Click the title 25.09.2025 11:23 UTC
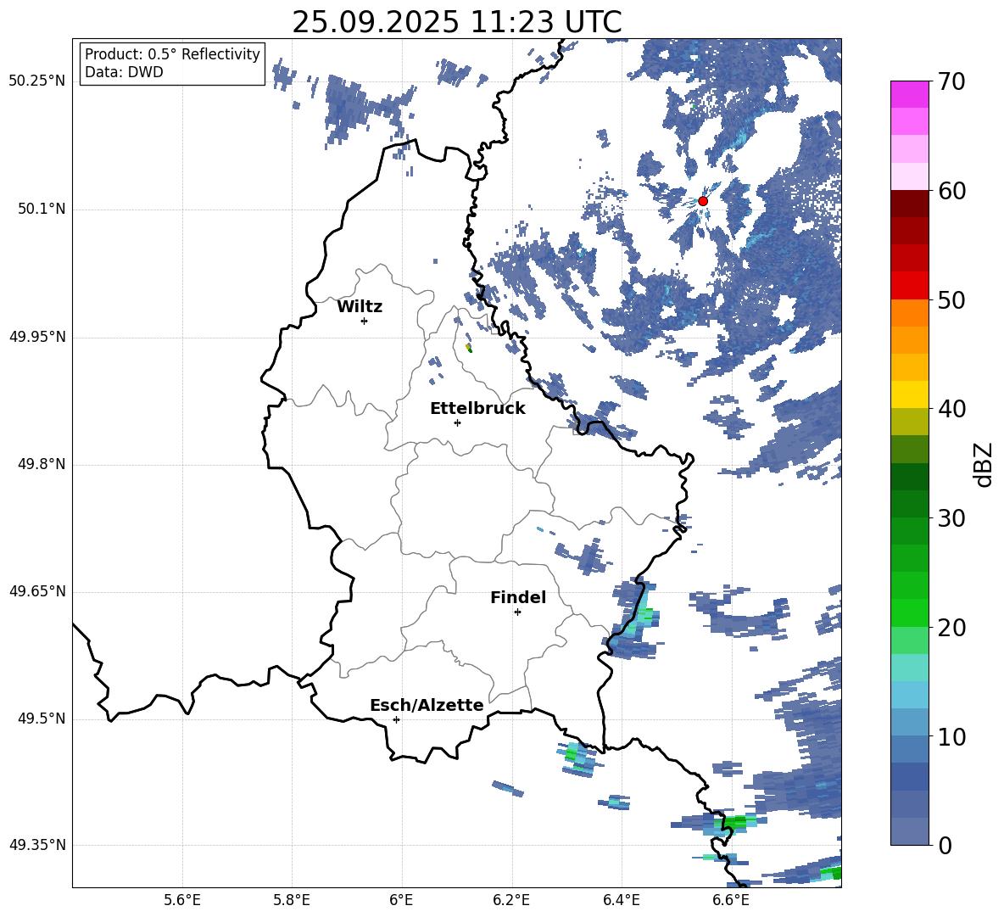This screenshot has width=1004, height=917. pyautogui.click(x=456, y=22)
